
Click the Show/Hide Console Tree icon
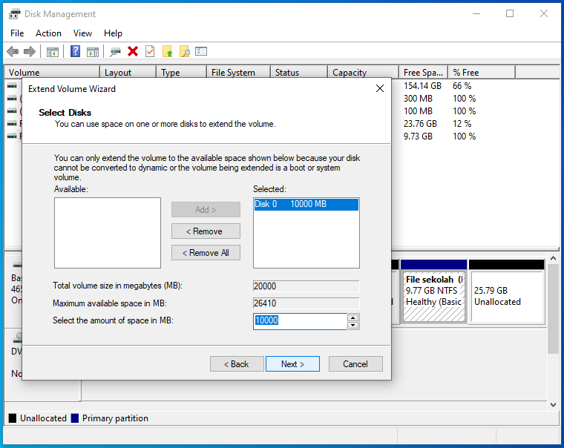click(53, 52)
